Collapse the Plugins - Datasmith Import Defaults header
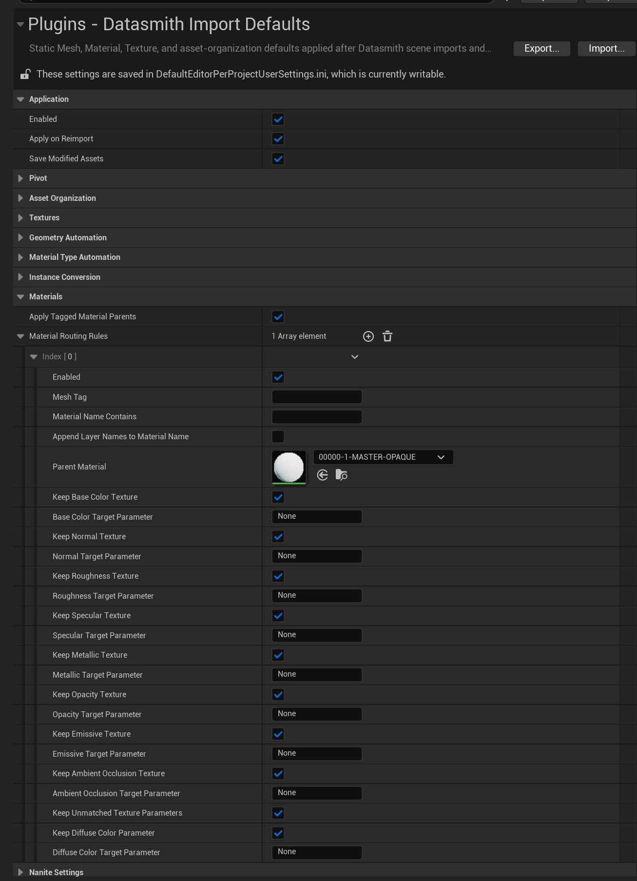Viewport: 637px width, 881px height. 20,24
